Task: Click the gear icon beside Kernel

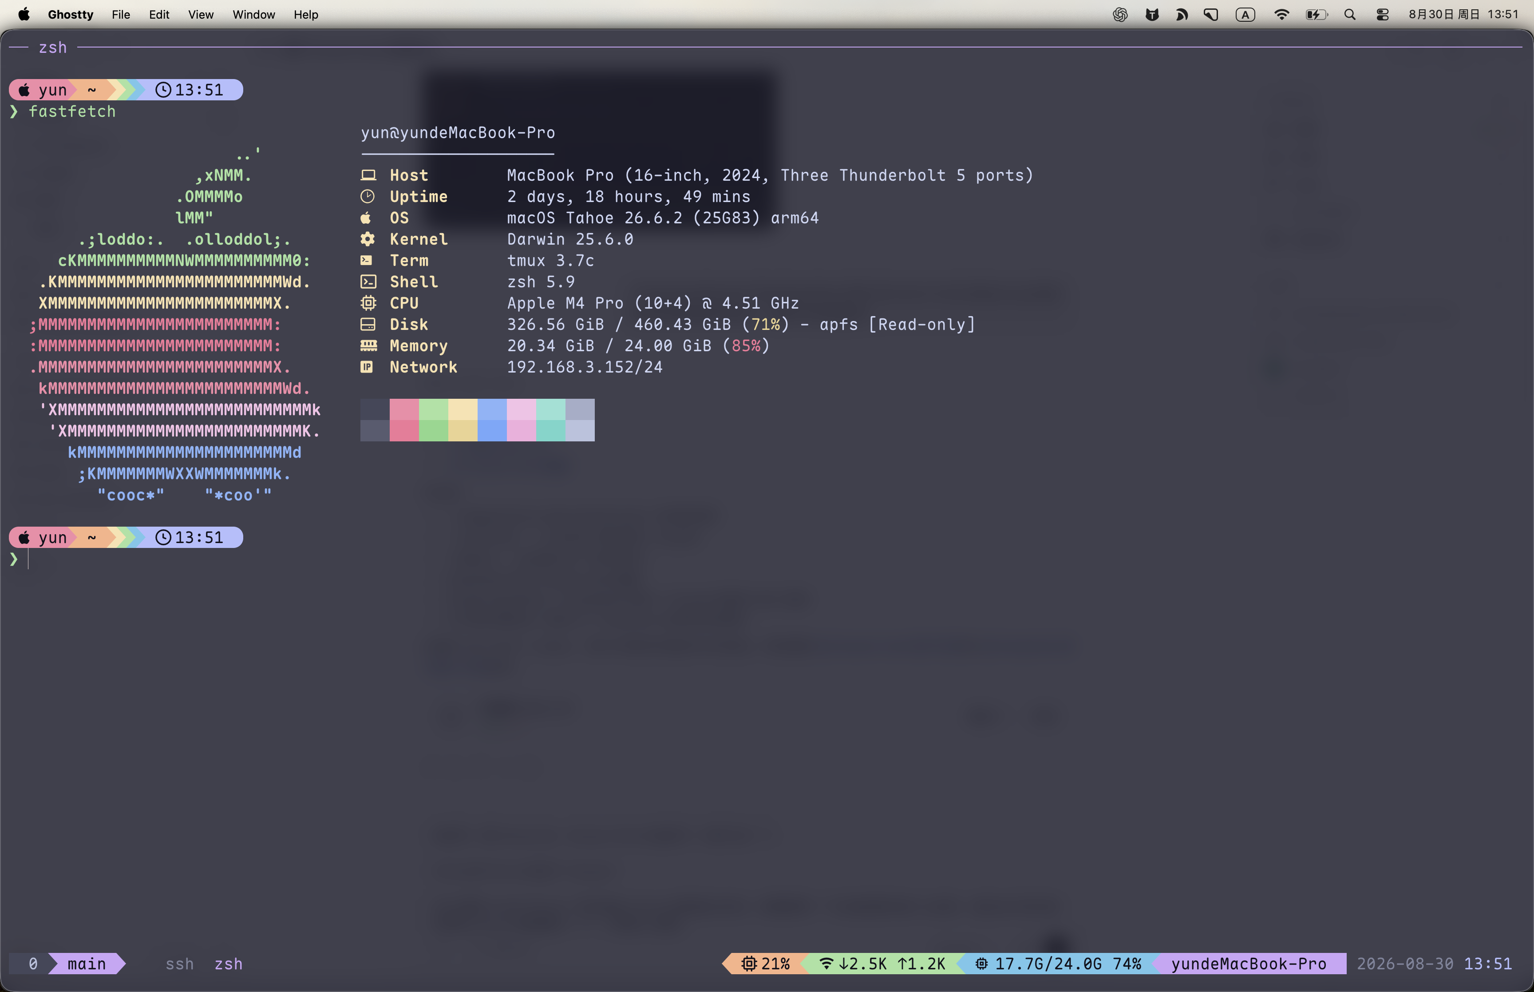Action: pos(368,239)
